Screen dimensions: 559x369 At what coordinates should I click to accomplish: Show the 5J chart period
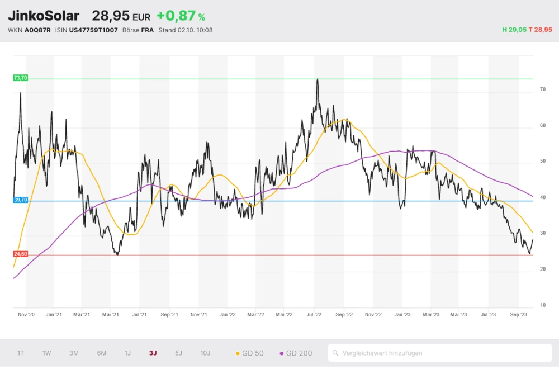[x=178, y=353]
